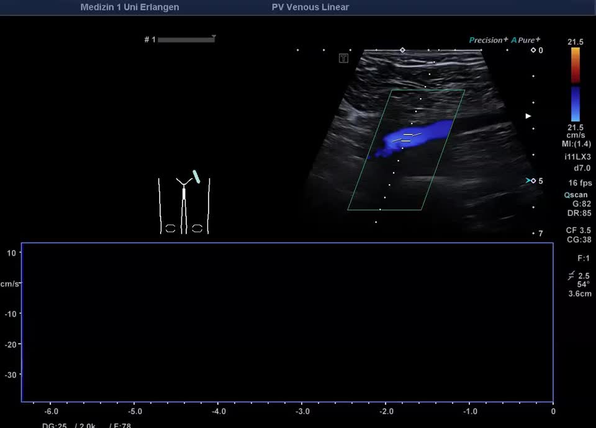Click the leg body-mark pictogram
Image resolution: width=596 pixels, height=428 pixels.
(x=184, y=206)
